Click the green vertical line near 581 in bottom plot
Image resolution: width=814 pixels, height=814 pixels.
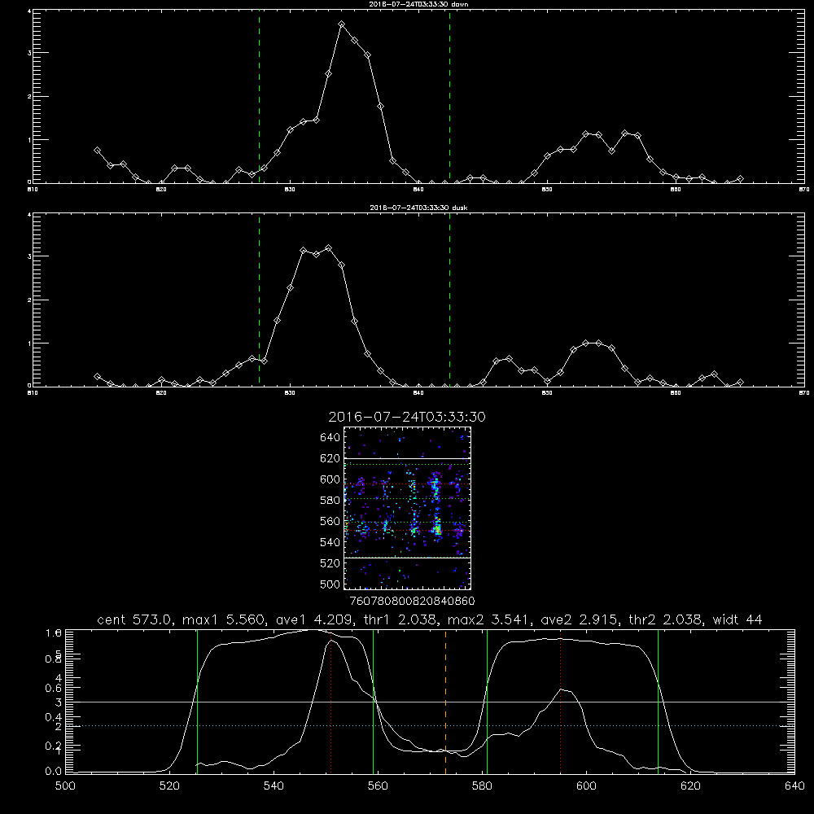(x=487, y=701)
